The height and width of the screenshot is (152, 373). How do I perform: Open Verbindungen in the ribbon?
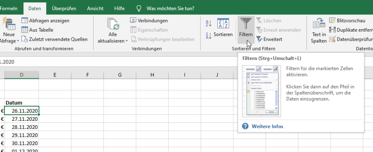coord(149,21)
